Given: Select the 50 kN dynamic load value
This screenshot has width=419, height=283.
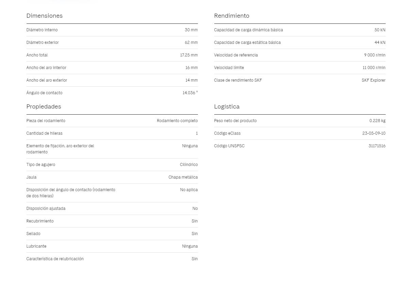Looking at the screenshot, I should pyautogui.click(x=380, y=30).
